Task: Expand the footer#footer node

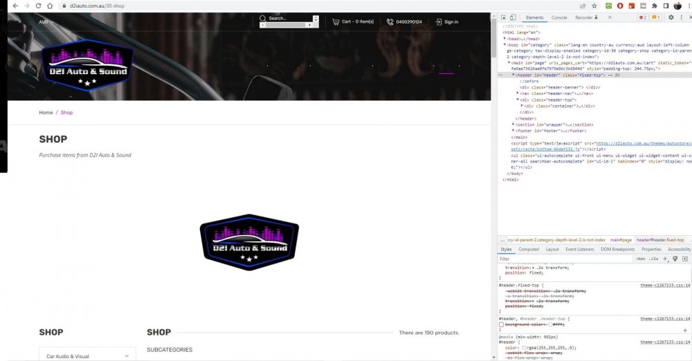Action: [513, 131]
